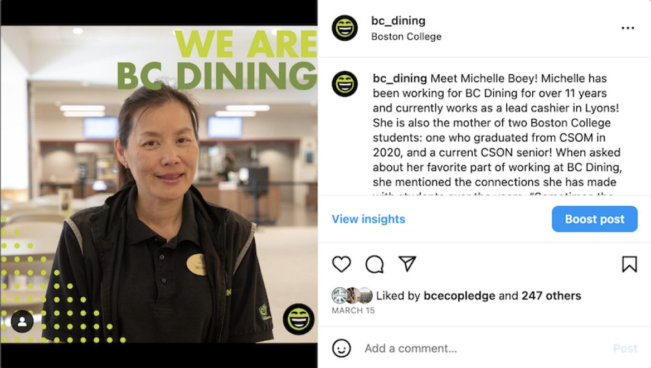Viewport: 651px width, 368px height.
Task: Open the bcecopledge profile from likes
Action: tap(459, 296)
